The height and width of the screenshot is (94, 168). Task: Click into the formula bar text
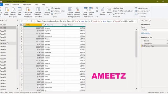[x=85, y=21]
